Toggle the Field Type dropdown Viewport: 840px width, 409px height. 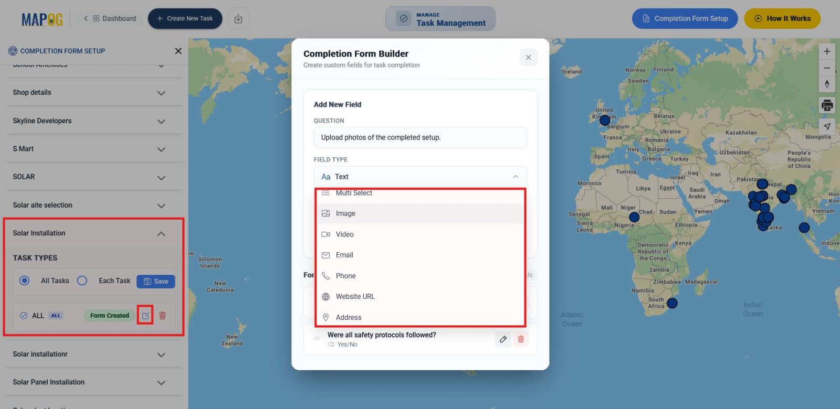420,177
